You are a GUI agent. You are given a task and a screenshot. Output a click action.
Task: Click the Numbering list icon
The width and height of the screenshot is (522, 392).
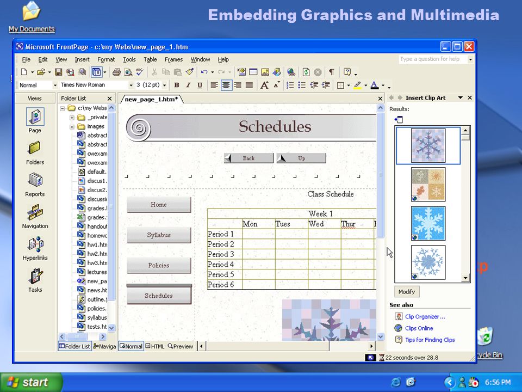(290, 85)
